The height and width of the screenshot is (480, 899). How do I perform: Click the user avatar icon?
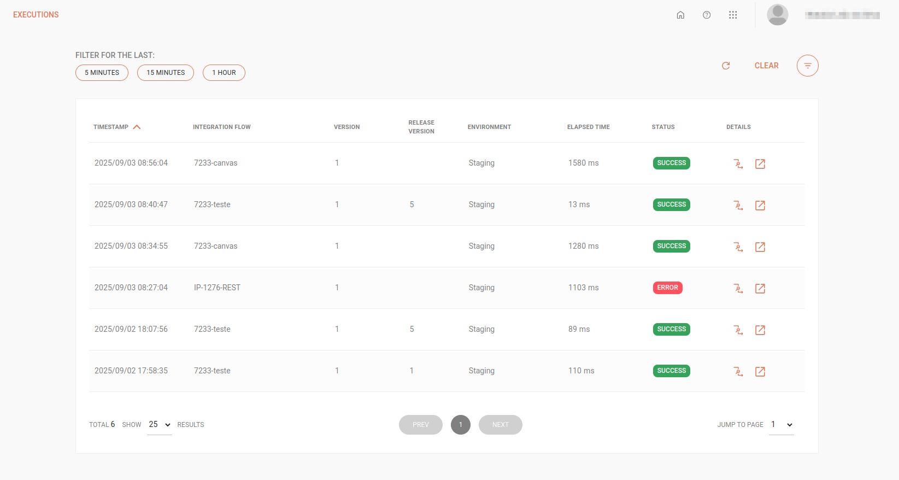[777, 15]
